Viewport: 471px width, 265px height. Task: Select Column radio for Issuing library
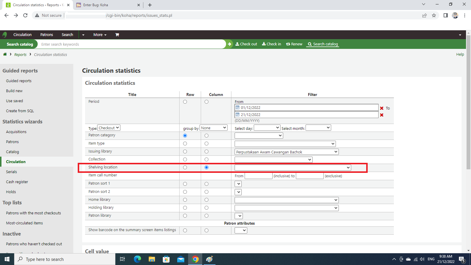coord(206,152)
